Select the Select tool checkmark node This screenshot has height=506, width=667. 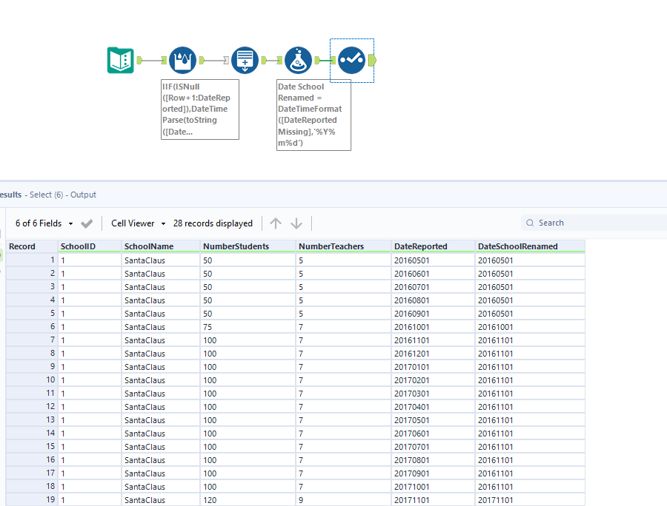[x=351, y=60]
